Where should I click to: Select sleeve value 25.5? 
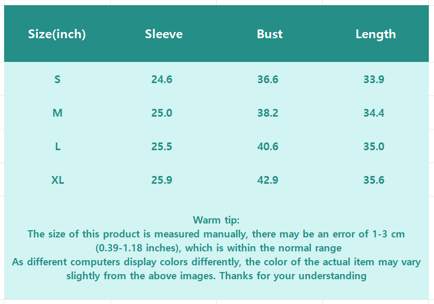tap(162, 147)
